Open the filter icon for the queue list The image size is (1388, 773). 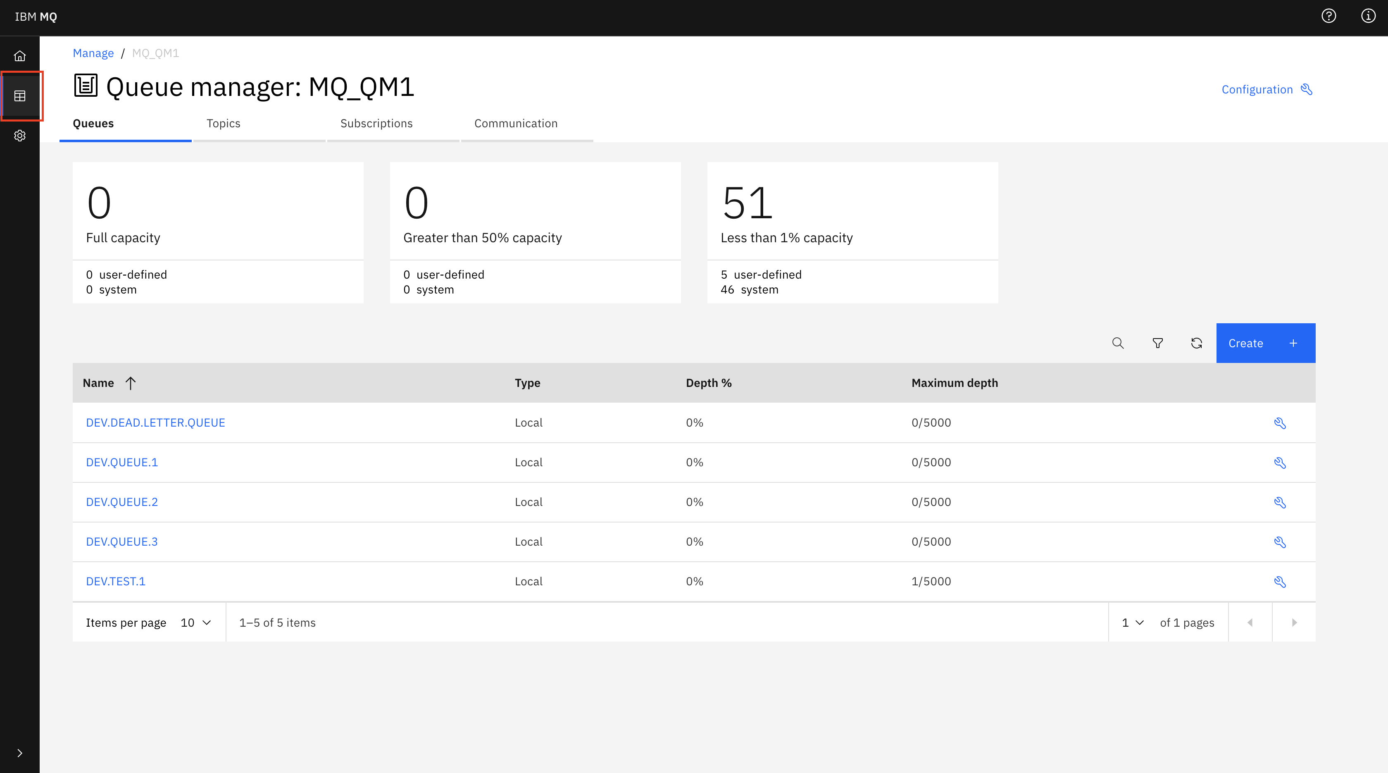coord(1157,343)
